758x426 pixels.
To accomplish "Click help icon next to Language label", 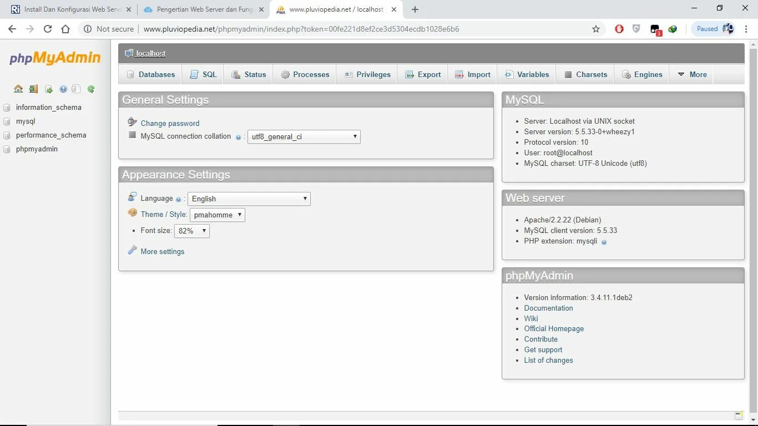I will click(179, 199).
